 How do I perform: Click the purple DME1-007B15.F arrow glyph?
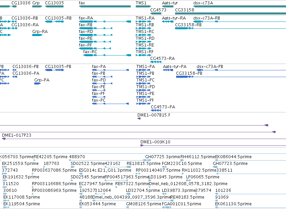tap(139, 118)
